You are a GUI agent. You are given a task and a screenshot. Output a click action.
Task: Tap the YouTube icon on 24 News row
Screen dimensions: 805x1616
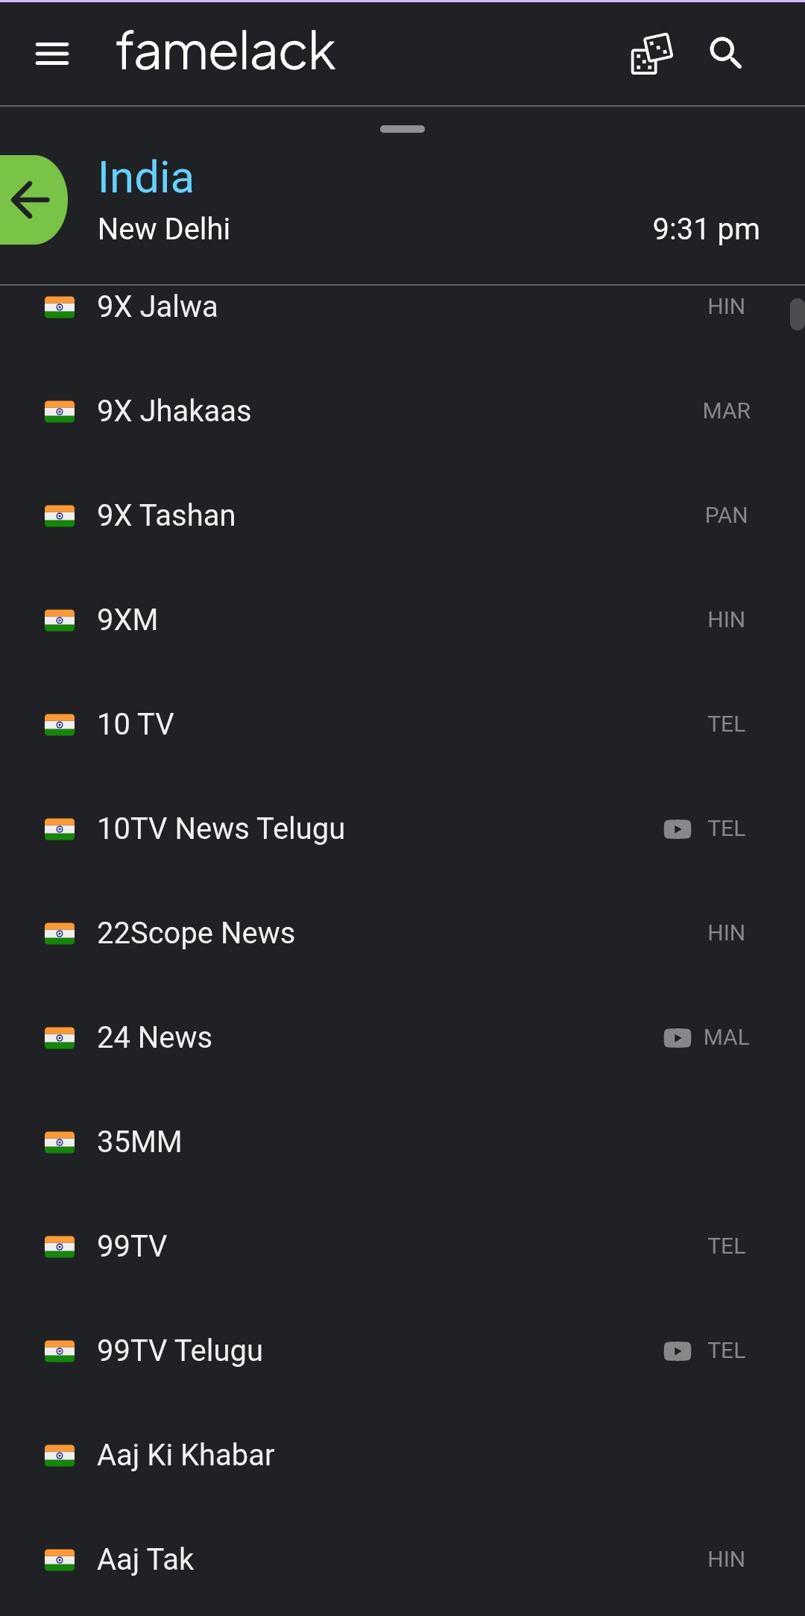click(x=677, y=1038)
